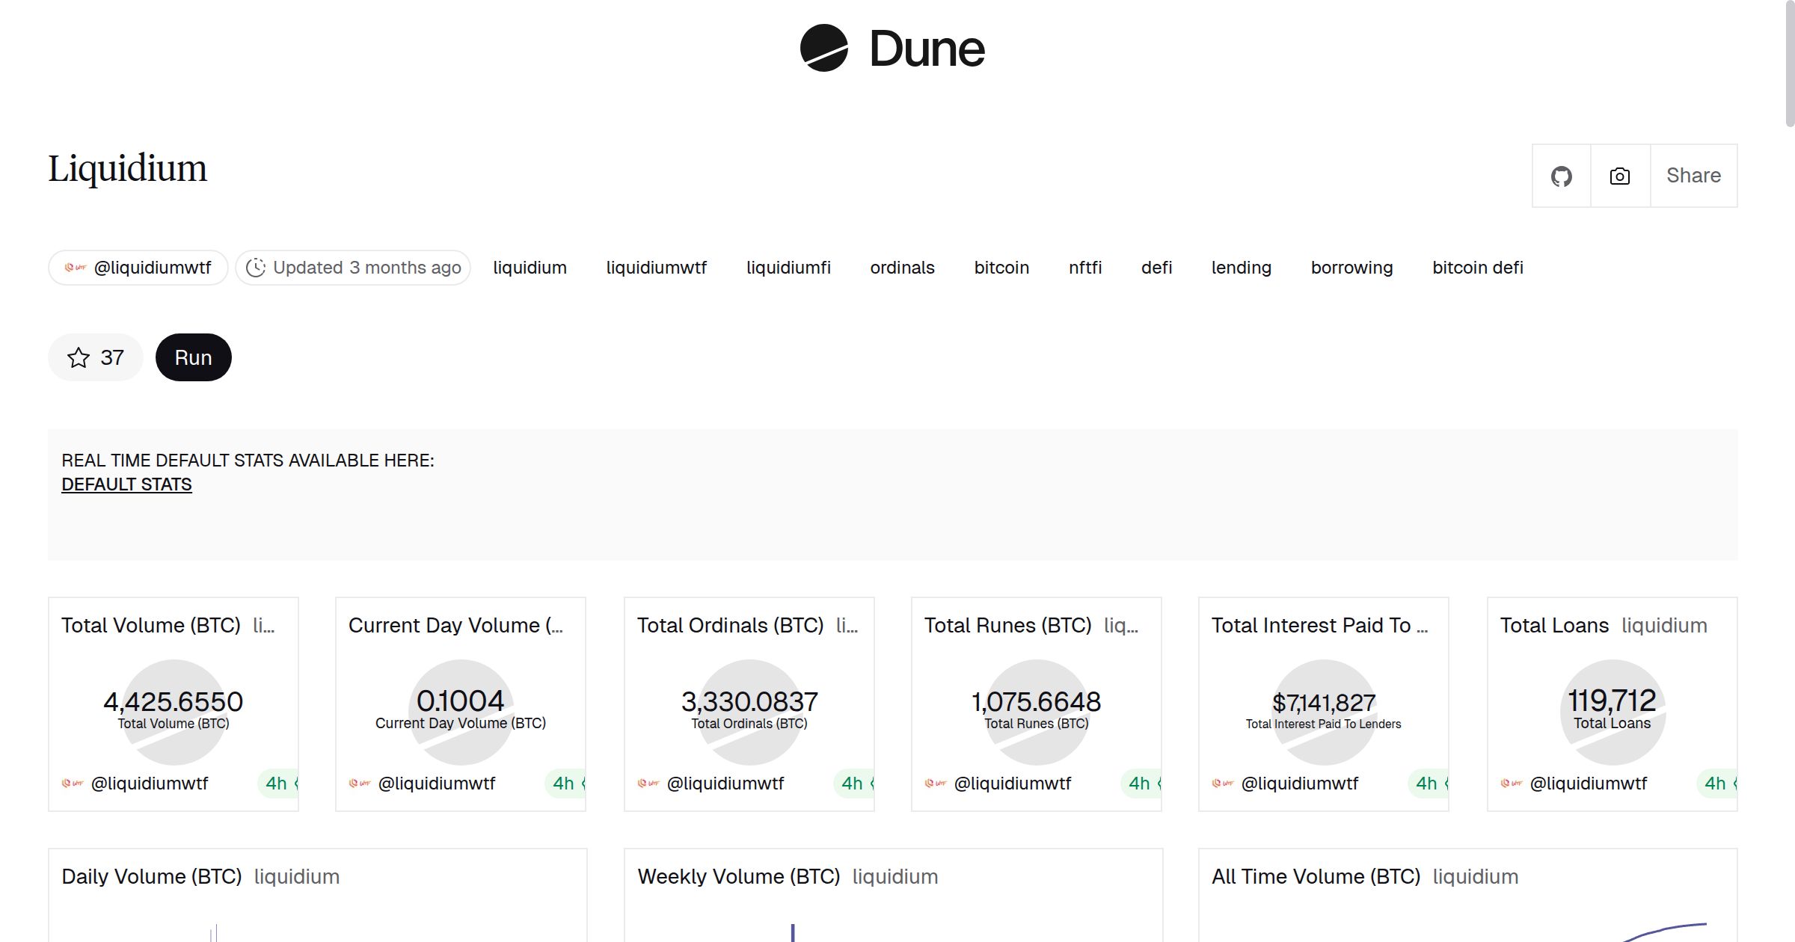Viewport: 1795px width, 942px height.
Task: Click the camera screenshot icon
Action: (1619, 176)
